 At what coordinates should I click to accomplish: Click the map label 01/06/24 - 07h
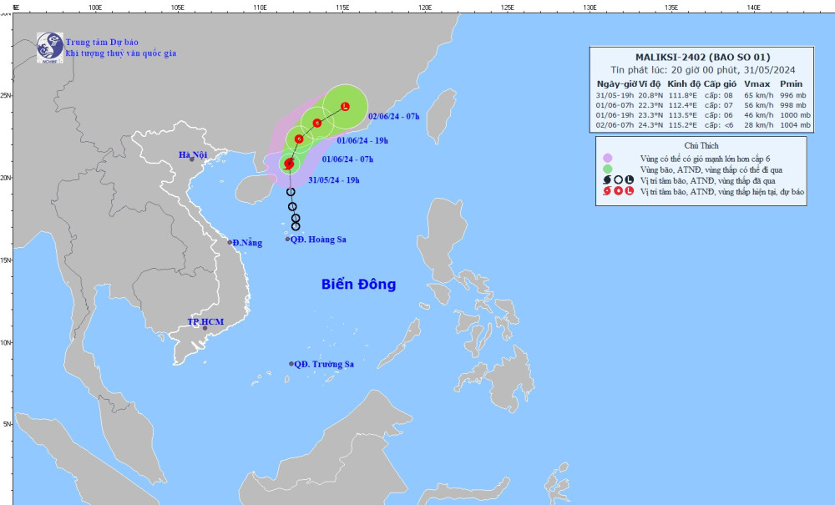tap(347, 159)
